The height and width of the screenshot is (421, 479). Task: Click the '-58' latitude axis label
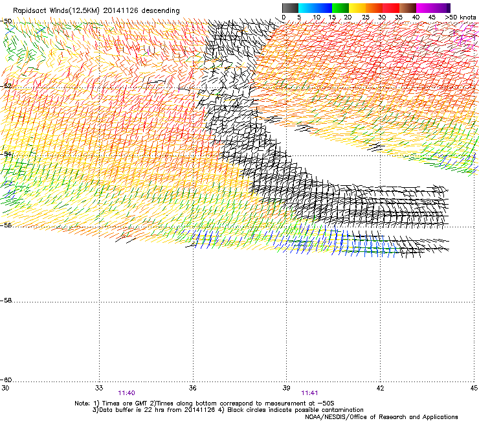pyautogui.click(x=6, y=301)
